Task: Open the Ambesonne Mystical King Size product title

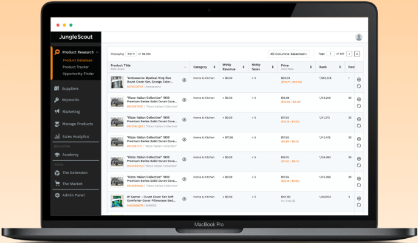Action: point(150,80)
